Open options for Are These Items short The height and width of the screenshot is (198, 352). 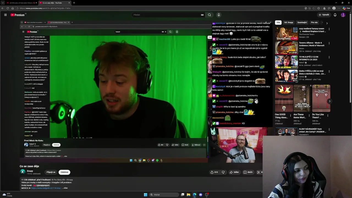[309, 116]
